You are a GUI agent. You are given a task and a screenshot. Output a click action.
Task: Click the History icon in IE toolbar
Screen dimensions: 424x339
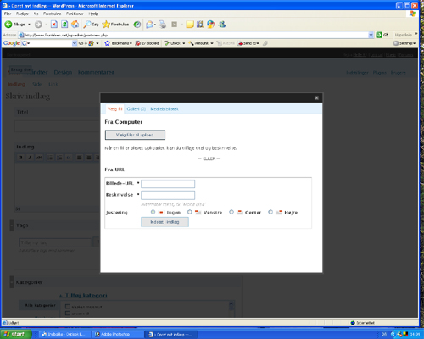[137, 25]
